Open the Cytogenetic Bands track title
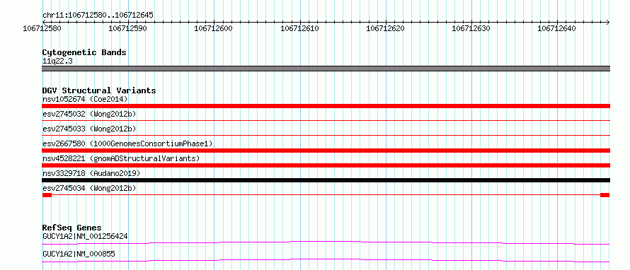This screenshot has width=630, height=270. point(84,52)
